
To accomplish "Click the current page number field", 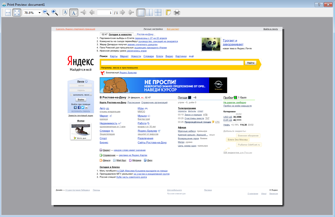I will 105,13.
